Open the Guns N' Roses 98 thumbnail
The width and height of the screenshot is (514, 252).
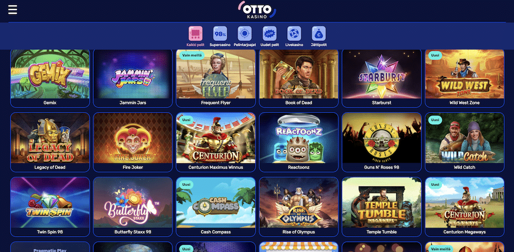tap(381, 138)
